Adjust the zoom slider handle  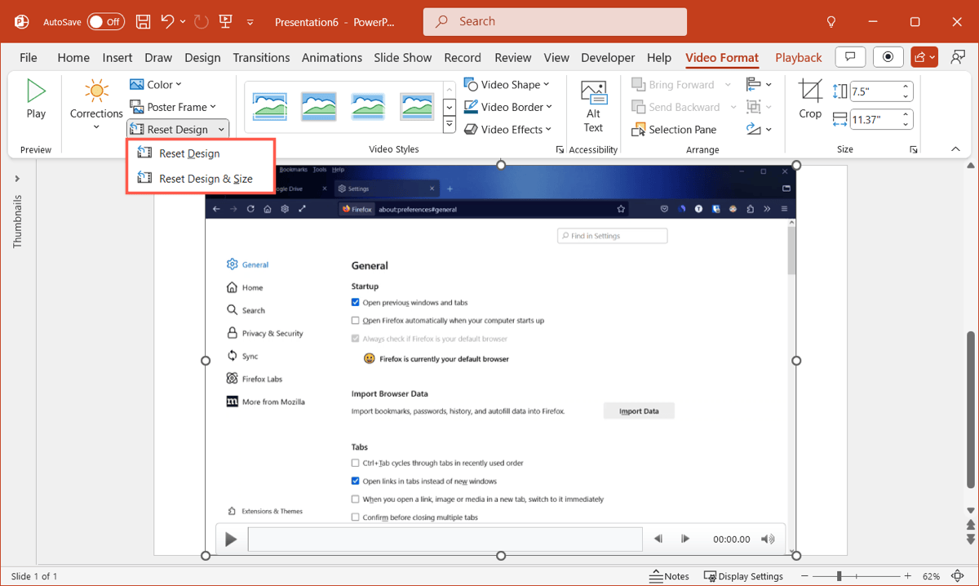pyautogui.click(x=839, y=576)
